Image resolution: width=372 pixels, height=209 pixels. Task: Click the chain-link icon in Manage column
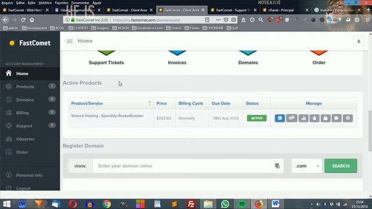coord(292,118)
